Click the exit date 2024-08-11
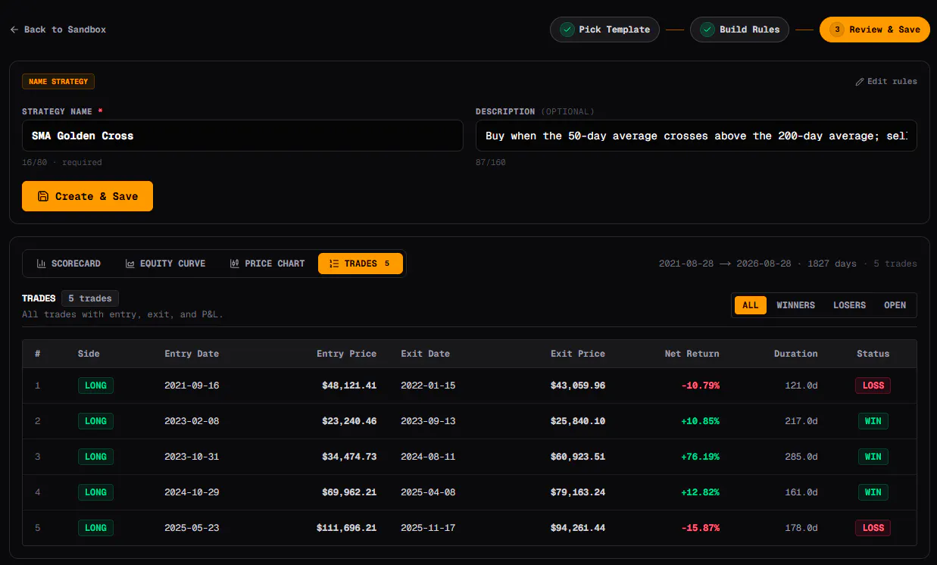 (428, 457)
